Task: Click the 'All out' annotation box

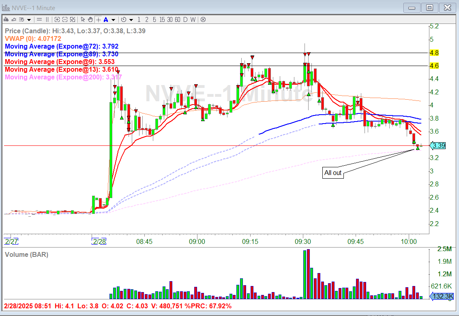Action: [x=333, y=173]
